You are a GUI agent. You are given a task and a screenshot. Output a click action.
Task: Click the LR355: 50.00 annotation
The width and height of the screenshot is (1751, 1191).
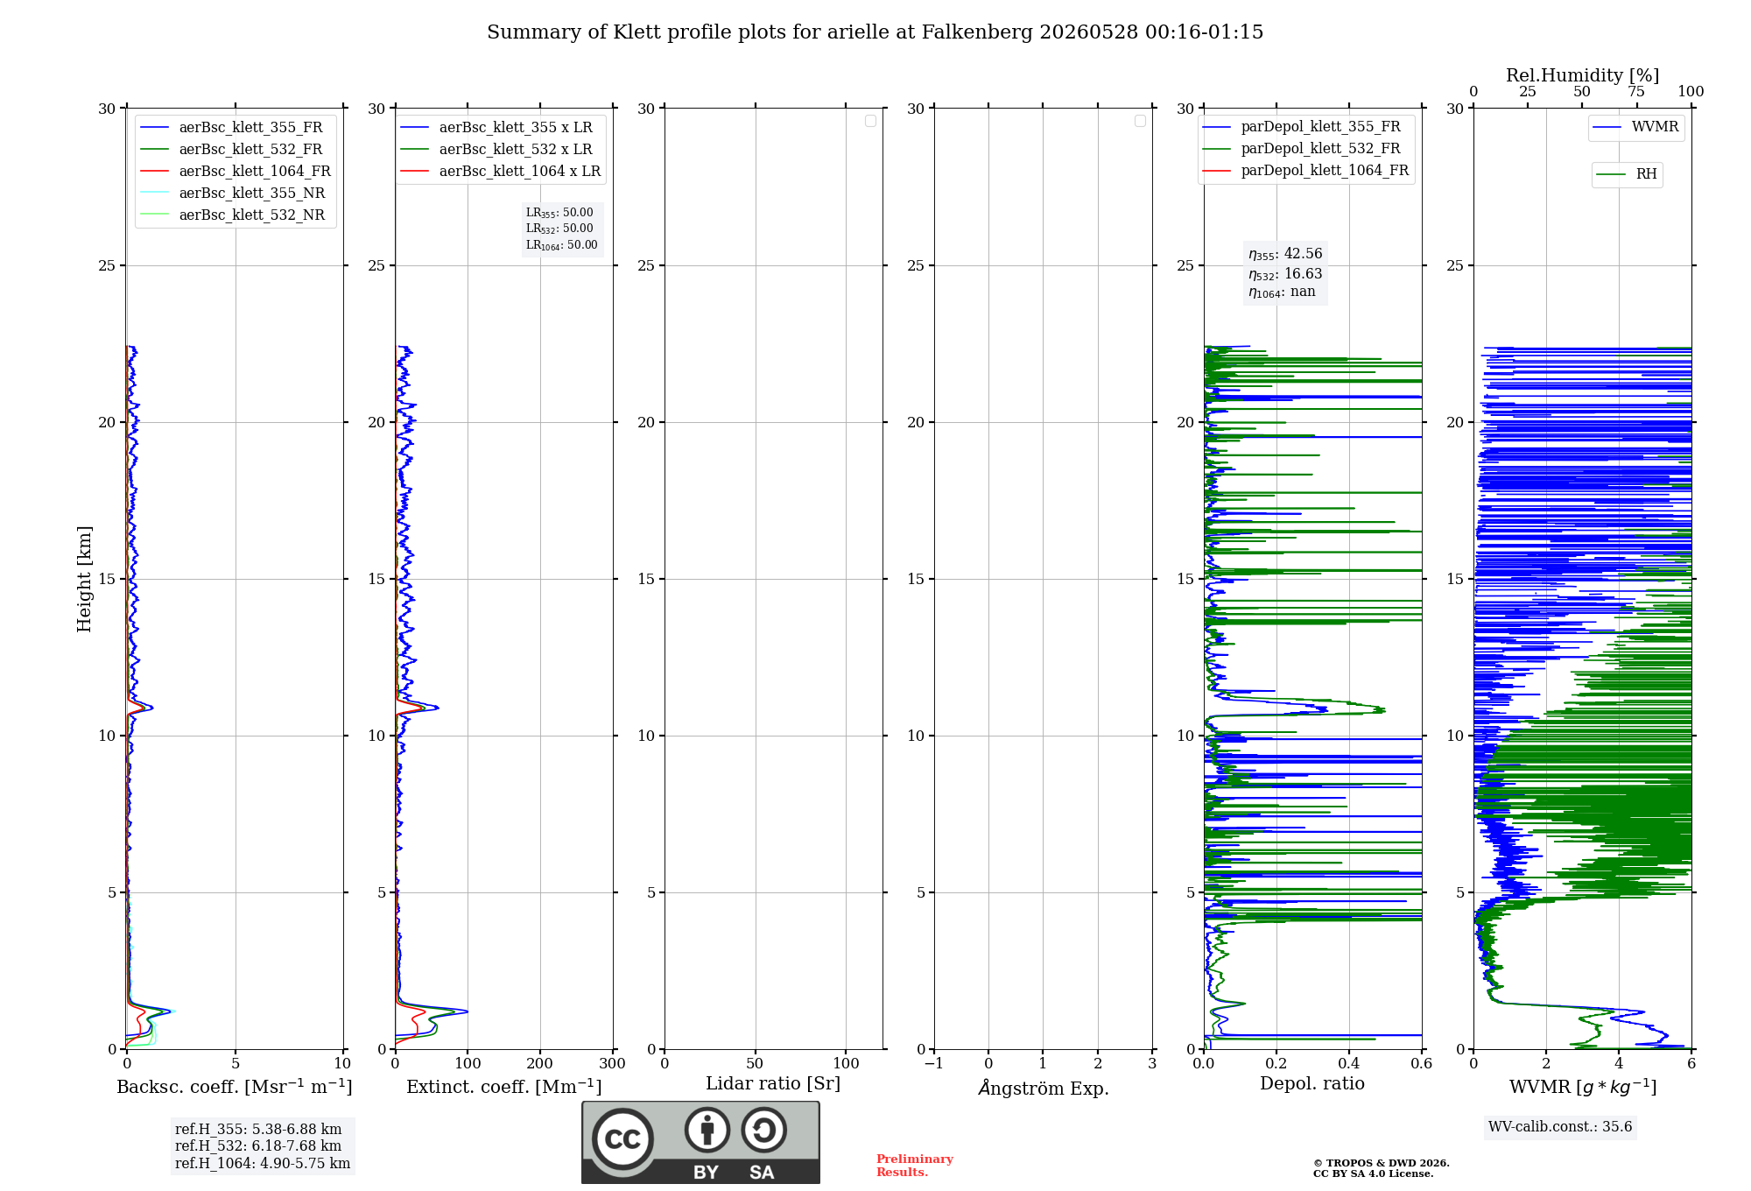click(x=559, y=213)
